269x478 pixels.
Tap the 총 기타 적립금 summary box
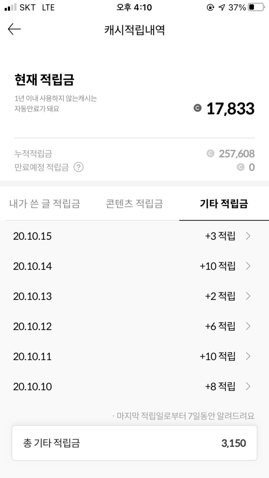[x=134, y=443]
